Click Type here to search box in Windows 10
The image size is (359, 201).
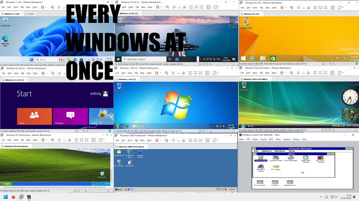tap(144, 59)
